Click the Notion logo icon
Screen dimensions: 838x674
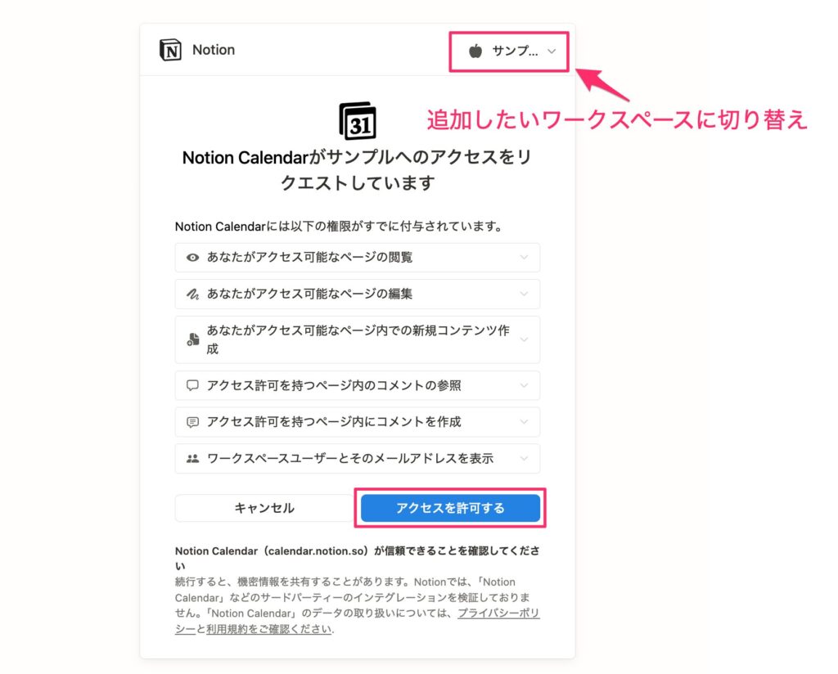[x=170, y=50]
